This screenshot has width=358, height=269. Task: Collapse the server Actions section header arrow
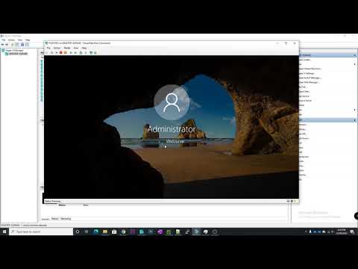click(355, 55)
